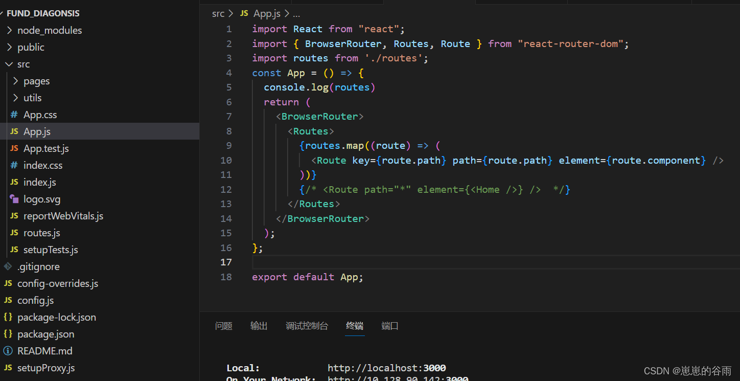Open README.md file
Image resolution: width=740 pixels, height=381 pixels.
100,351
